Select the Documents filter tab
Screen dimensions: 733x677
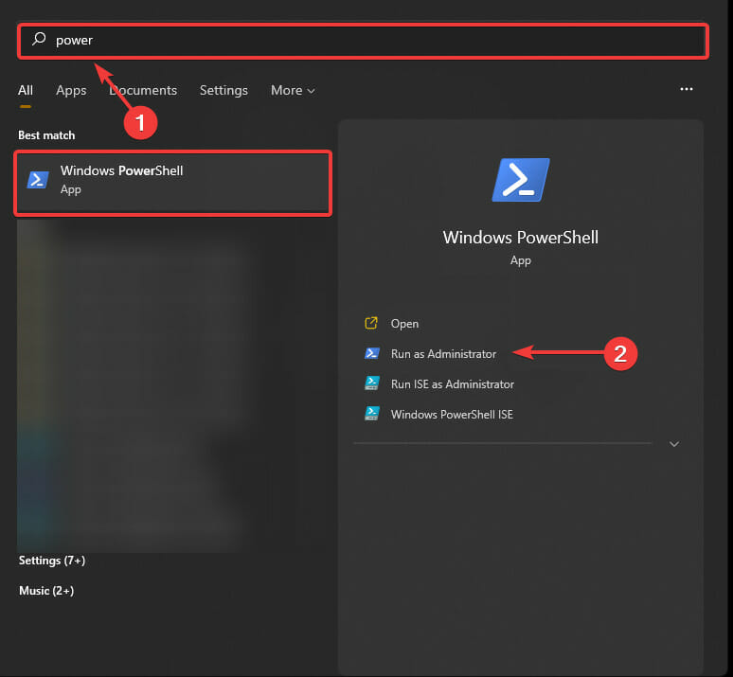(143, 91)
